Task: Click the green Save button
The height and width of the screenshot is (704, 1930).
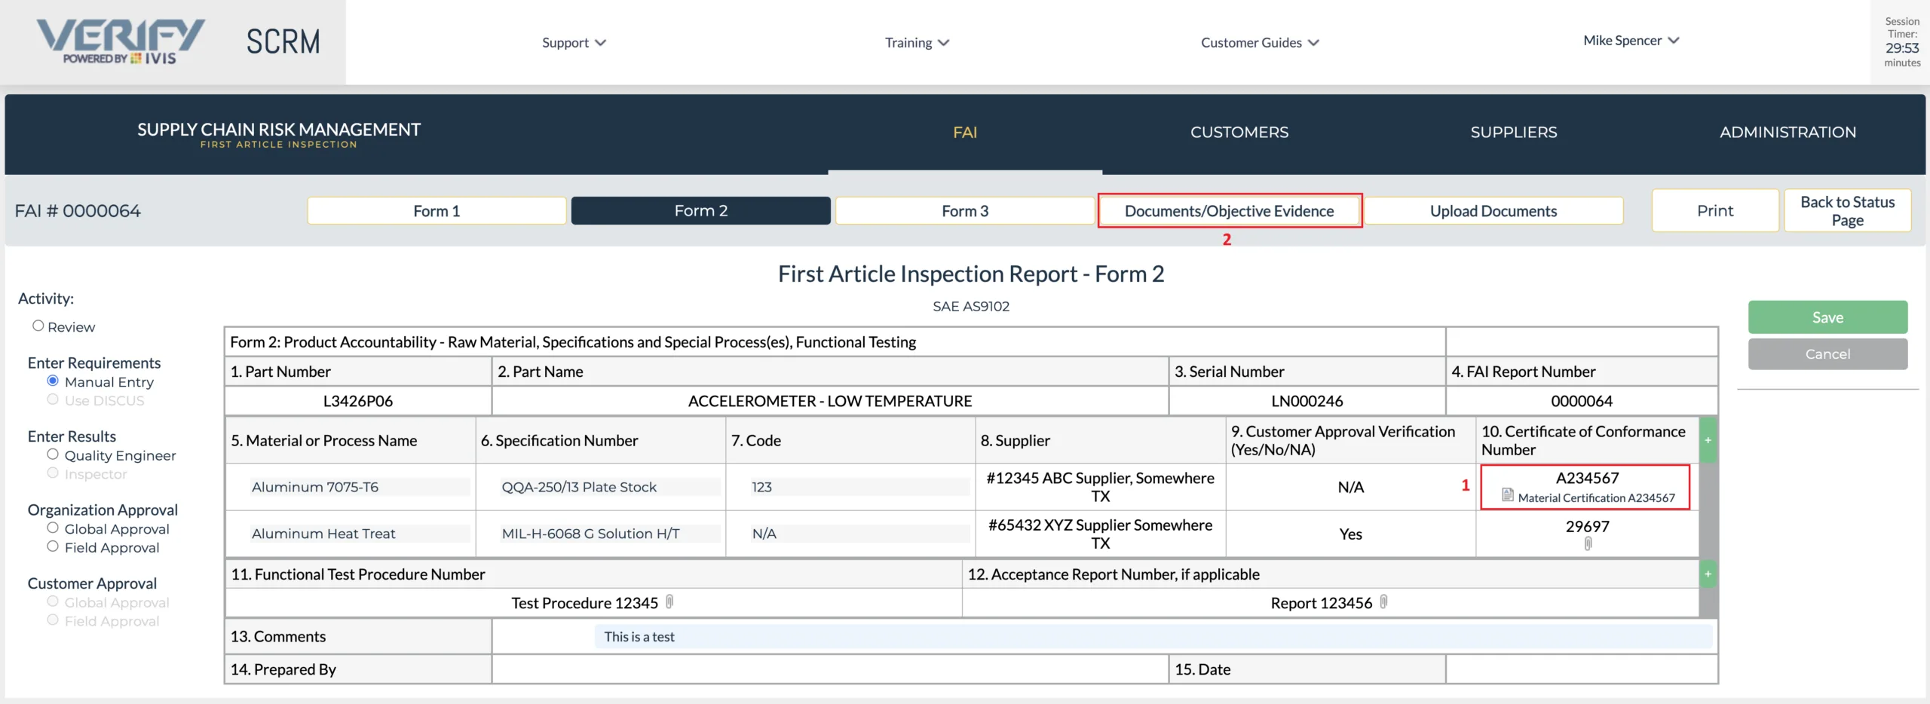Action: 1827,317
